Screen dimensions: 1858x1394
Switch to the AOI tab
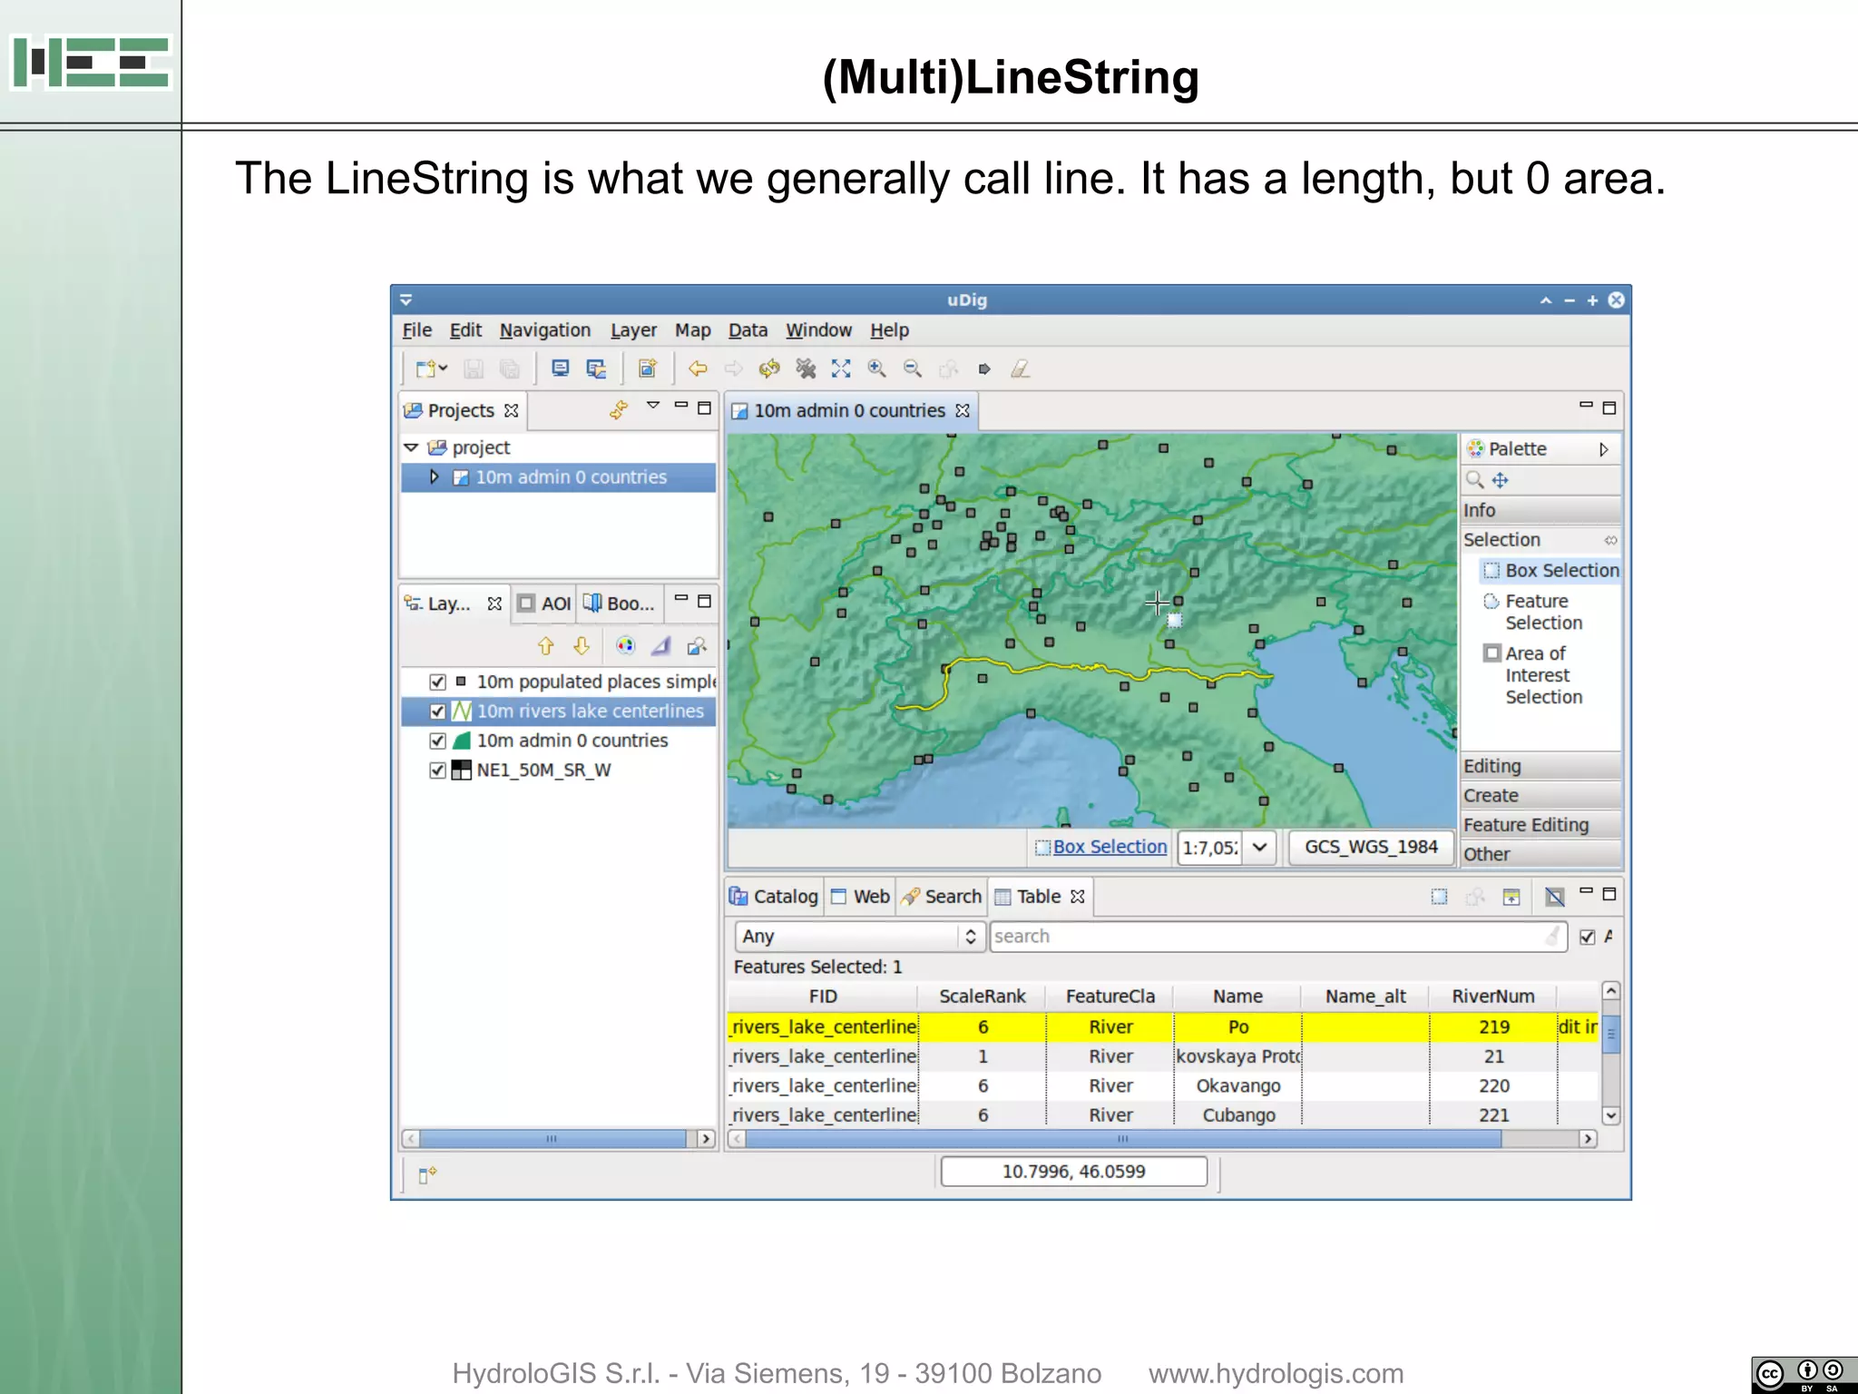click(x=543, y=604)
